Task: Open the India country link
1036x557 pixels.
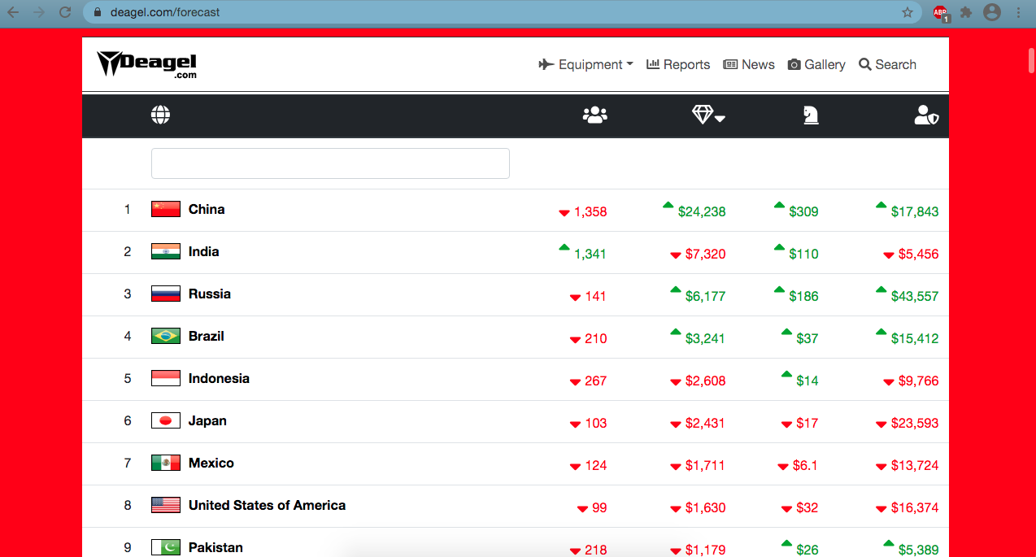Action: [x=203, y=251]
